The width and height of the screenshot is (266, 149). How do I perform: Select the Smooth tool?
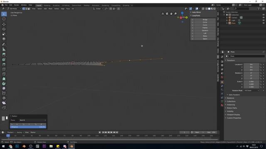click(x=4, y=88)
